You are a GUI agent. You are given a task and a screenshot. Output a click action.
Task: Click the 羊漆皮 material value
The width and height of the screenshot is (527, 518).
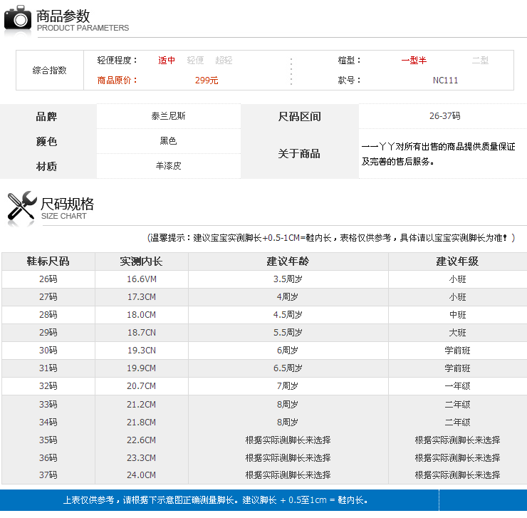168,166
